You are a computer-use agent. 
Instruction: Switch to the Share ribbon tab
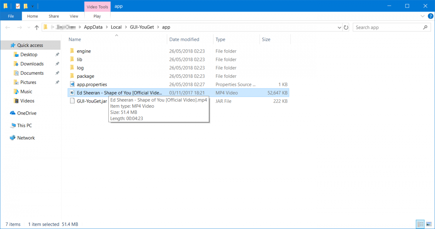(54, 16)
